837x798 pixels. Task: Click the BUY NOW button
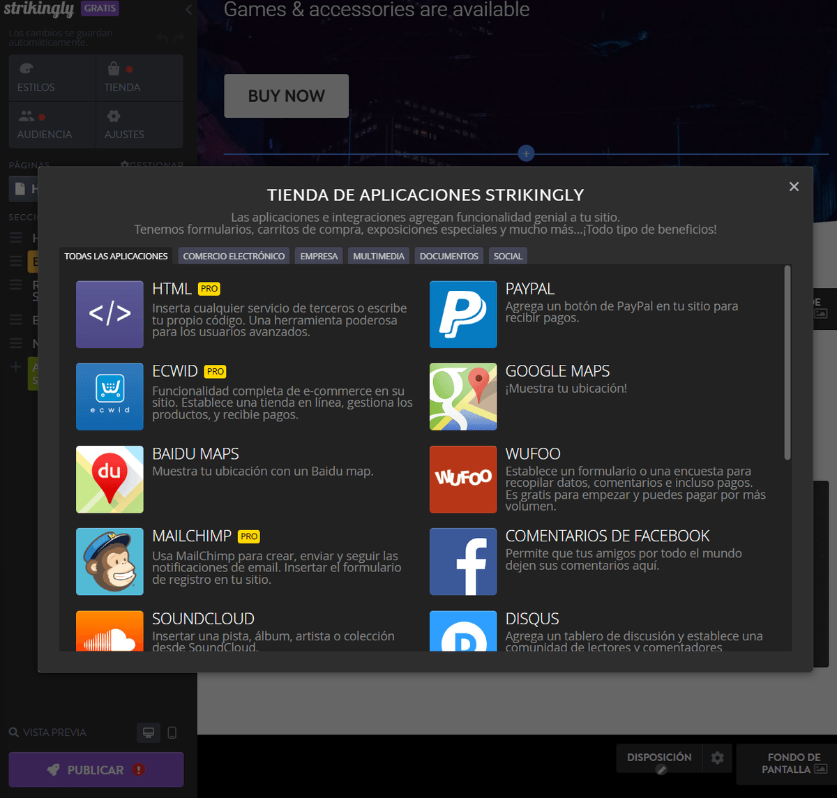(x=286, y=96)
